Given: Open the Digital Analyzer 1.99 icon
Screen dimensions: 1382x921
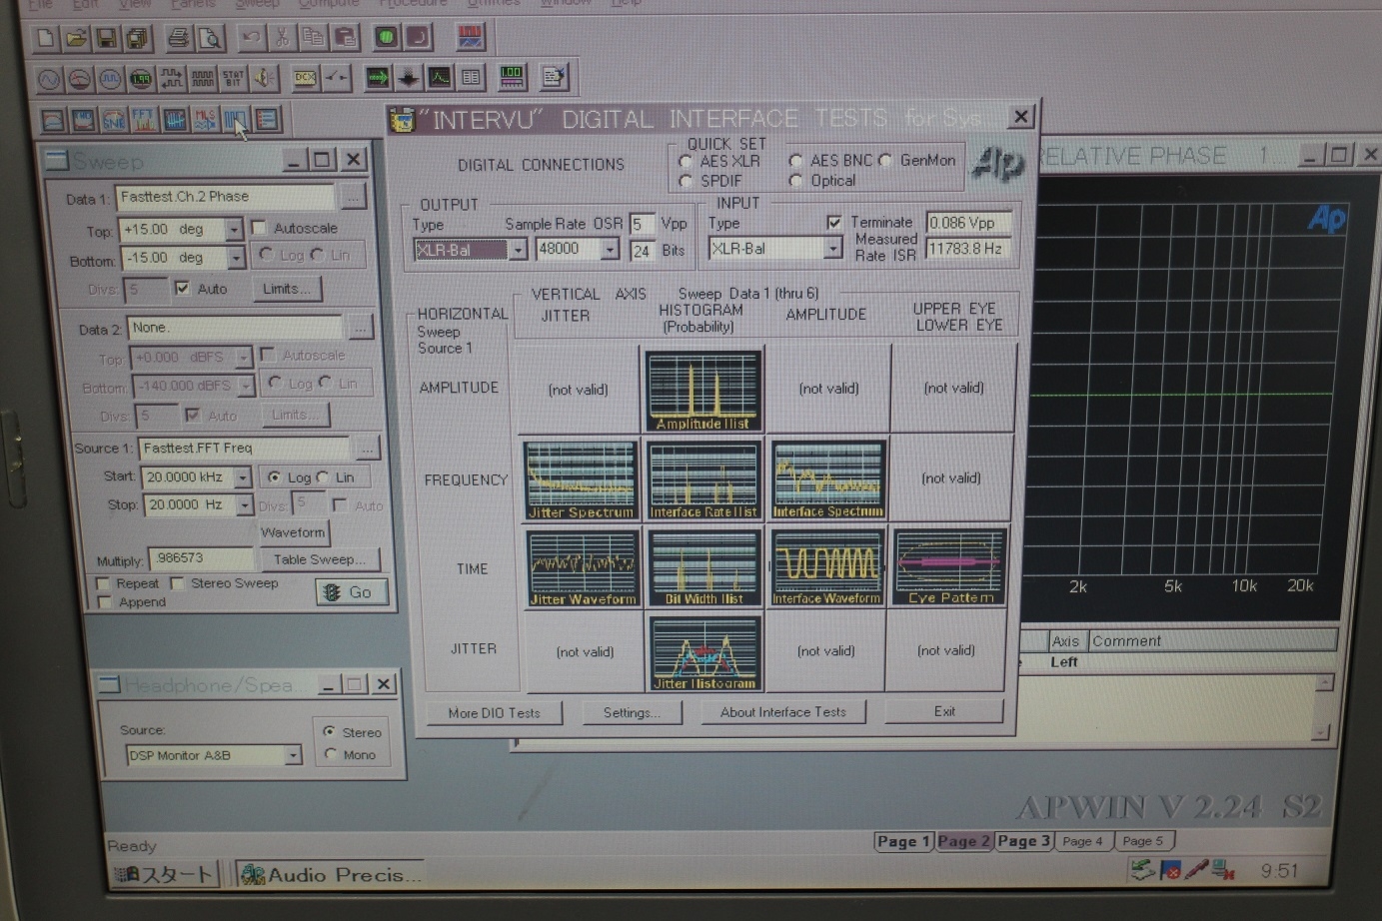Looking at the screenshot, I should pyautogui.click(x=141, y=79).
